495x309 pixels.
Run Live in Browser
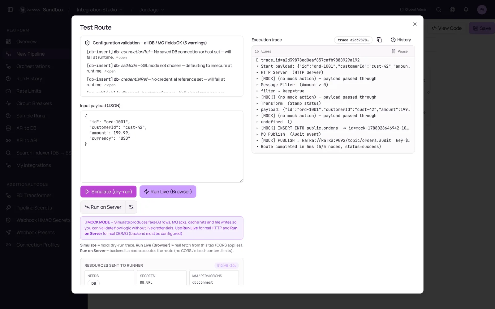click(168, 192)
